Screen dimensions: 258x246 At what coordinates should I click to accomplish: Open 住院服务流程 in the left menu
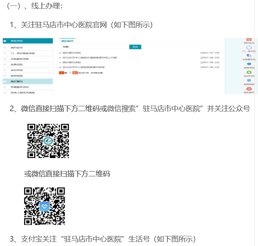(28, 59)
